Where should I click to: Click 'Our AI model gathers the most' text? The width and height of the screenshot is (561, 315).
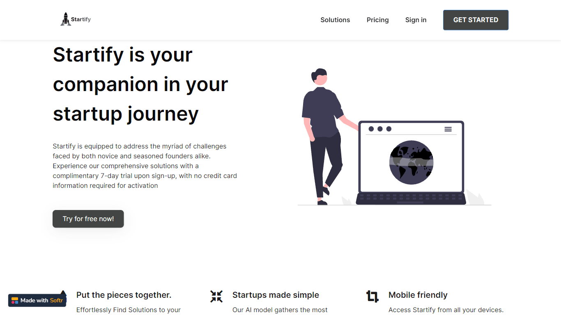tap(280, 310)
